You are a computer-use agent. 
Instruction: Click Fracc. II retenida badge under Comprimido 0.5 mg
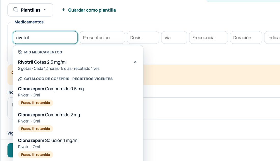pos(36,103)
